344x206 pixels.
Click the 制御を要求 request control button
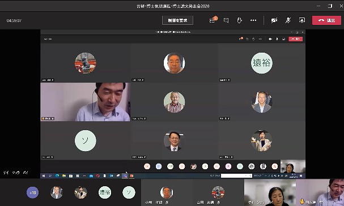(177, 20)
